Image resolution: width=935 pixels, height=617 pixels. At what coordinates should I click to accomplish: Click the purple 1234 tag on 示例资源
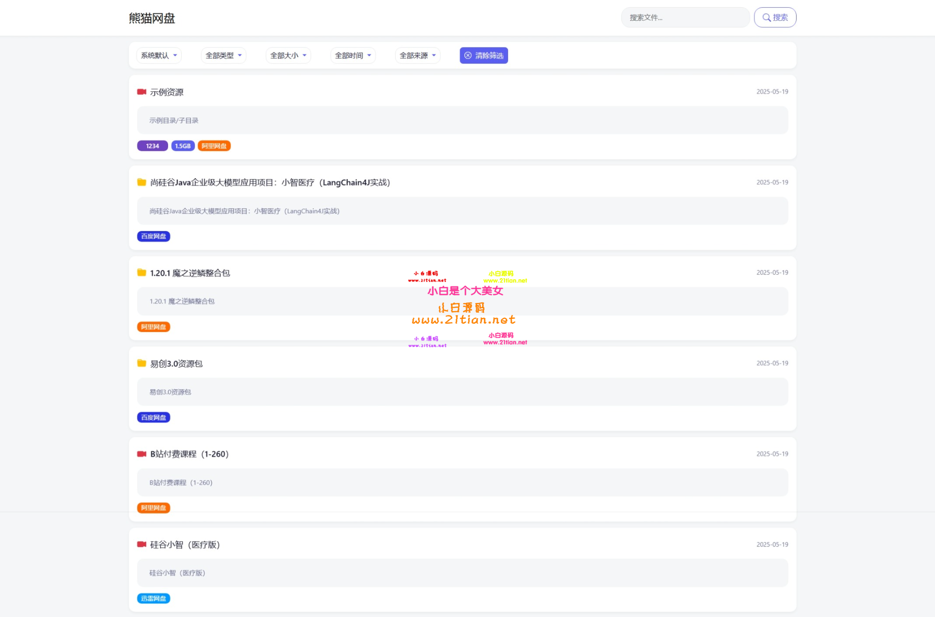click(x=153, y=146)
